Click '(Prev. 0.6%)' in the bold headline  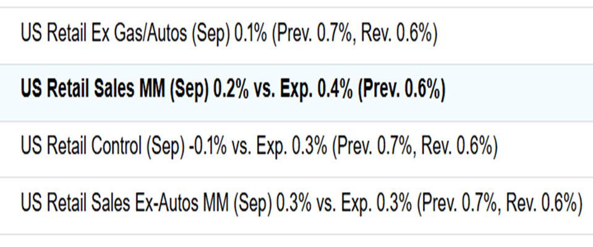click(x=402, y=91)
